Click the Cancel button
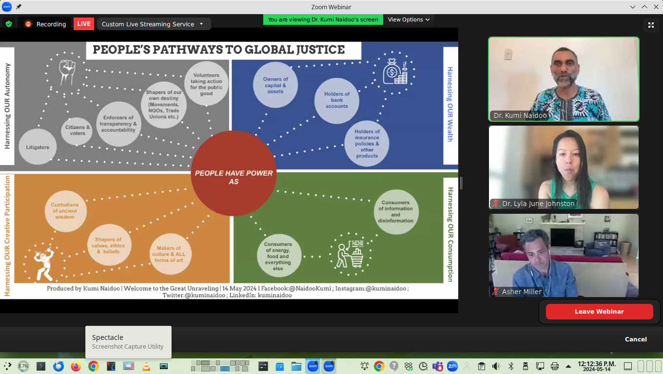This screenshot has width=663, height=374. 636,339
